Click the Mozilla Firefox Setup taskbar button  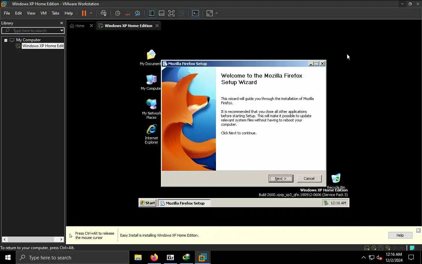[184, 203]
